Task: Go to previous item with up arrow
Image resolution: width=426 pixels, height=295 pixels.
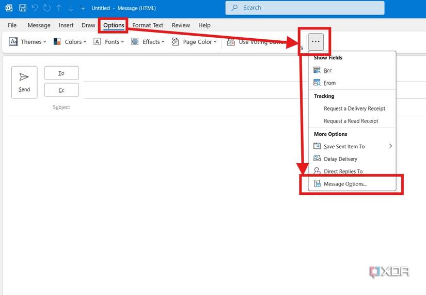Action: [x=59, y=8]
